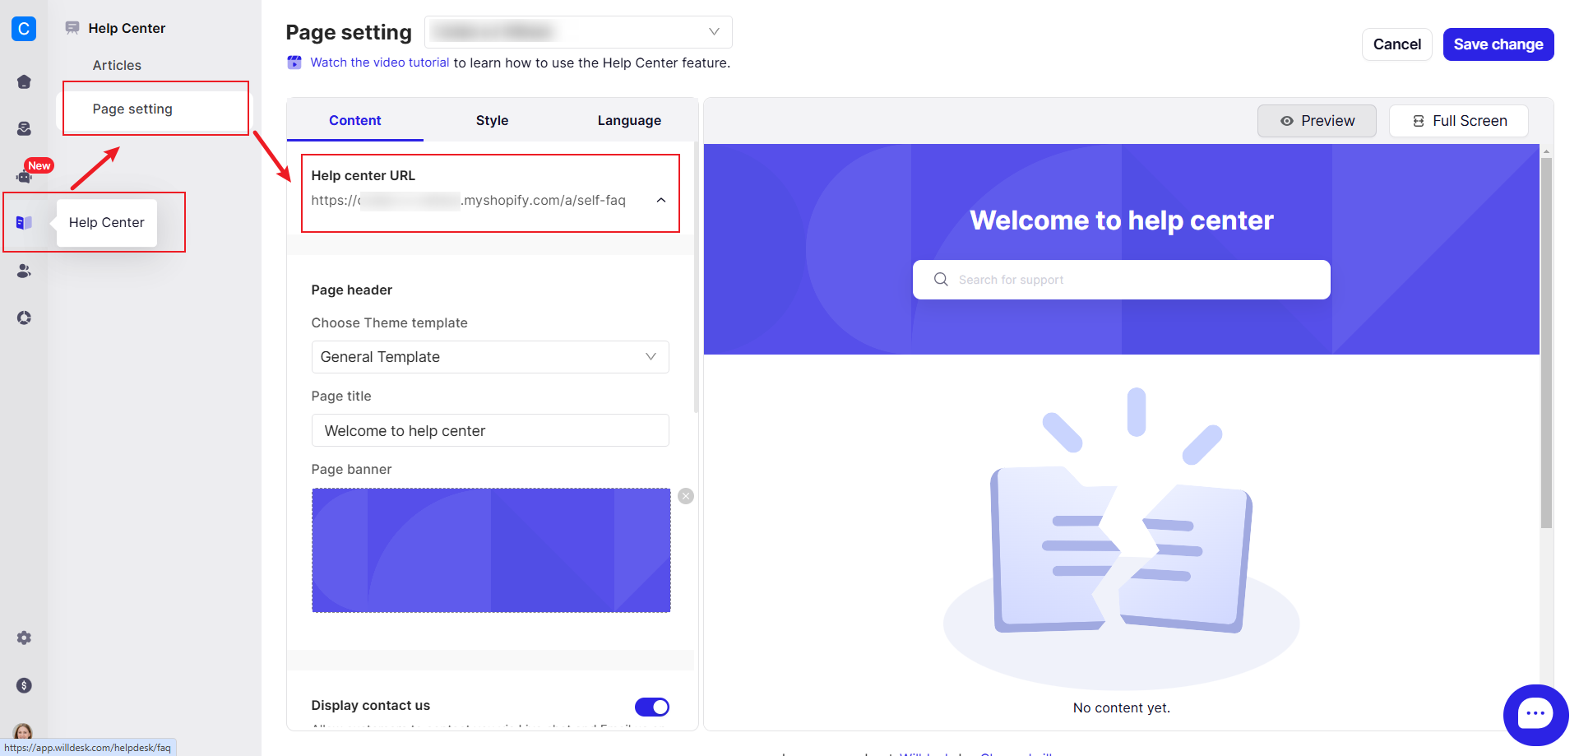Open the home icon in sidebar

point(24,81)
